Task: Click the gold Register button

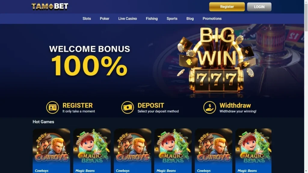Action: 227,7
